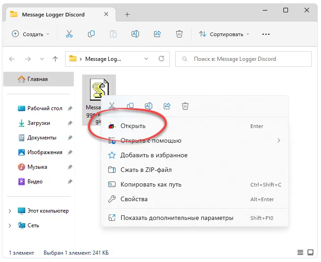Expand Сеть tree node
321x262 pixels.
(x=10, y=225)
